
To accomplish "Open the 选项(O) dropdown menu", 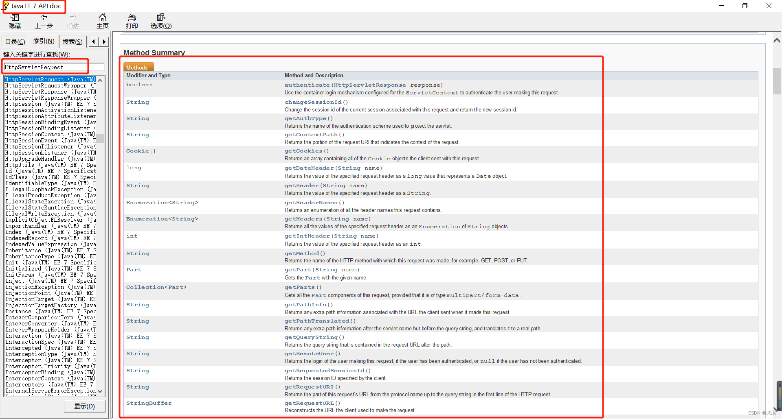I will click(160, 26).
